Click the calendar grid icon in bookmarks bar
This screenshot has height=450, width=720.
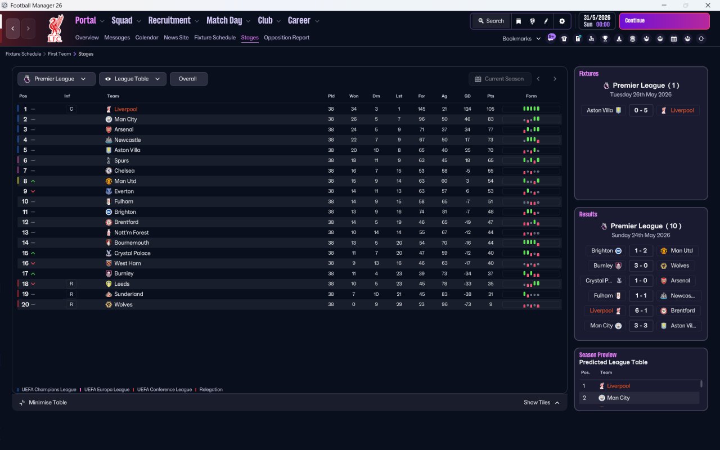point(674,39)
